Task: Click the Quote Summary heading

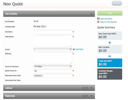Action: (x=106, y=27)
